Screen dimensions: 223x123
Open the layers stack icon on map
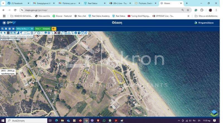click(214, 113)
